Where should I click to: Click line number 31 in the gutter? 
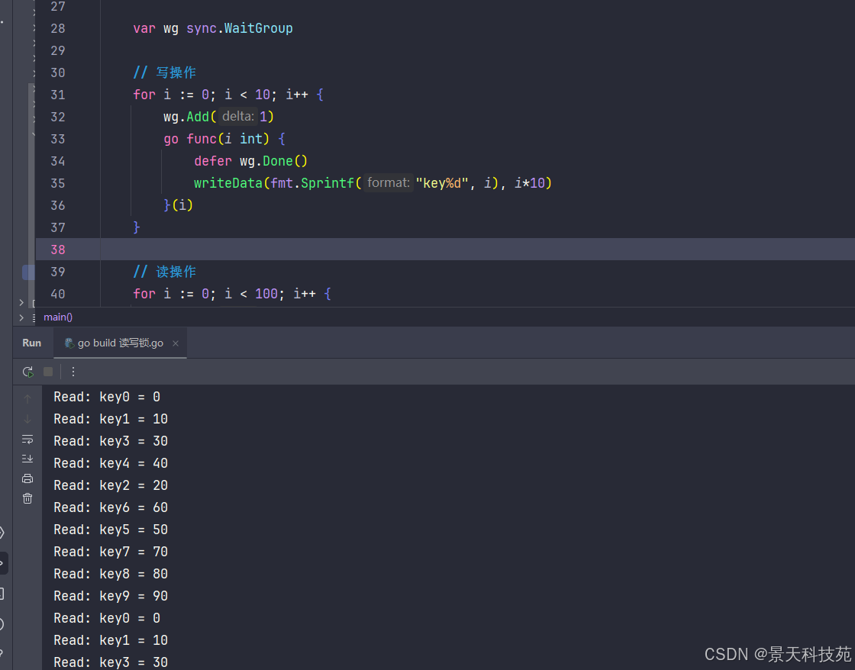[x=58, y=95]
